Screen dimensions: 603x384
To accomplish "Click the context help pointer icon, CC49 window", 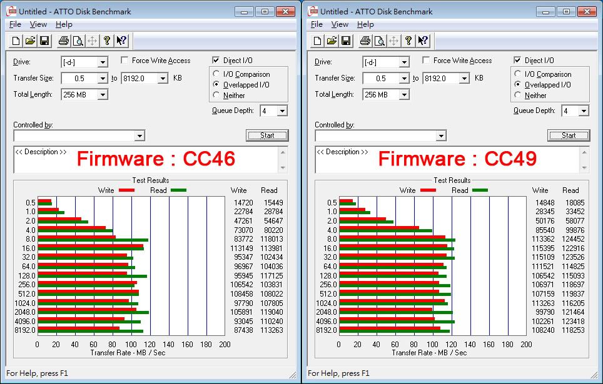I will coord(423,41).
